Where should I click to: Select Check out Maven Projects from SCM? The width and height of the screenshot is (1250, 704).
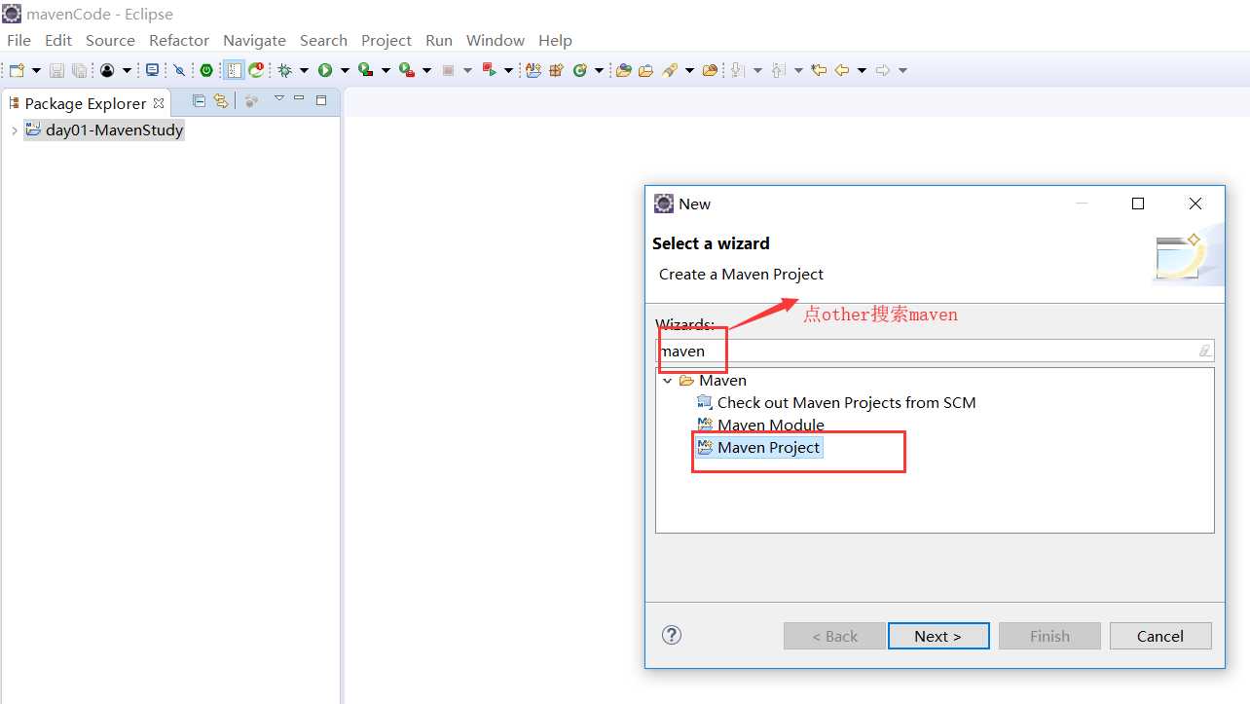pyautogui.click(x=836, y=402)
